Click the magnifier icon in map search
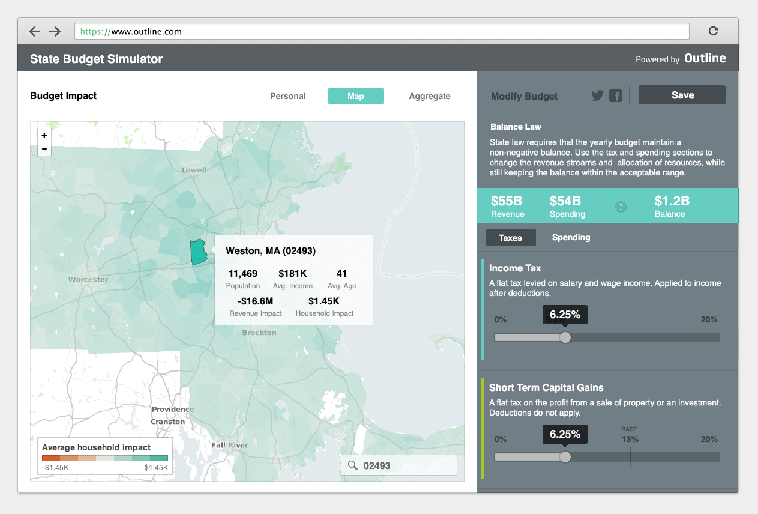This screenshot has width=758, height=514. click(x=353, y=465)
